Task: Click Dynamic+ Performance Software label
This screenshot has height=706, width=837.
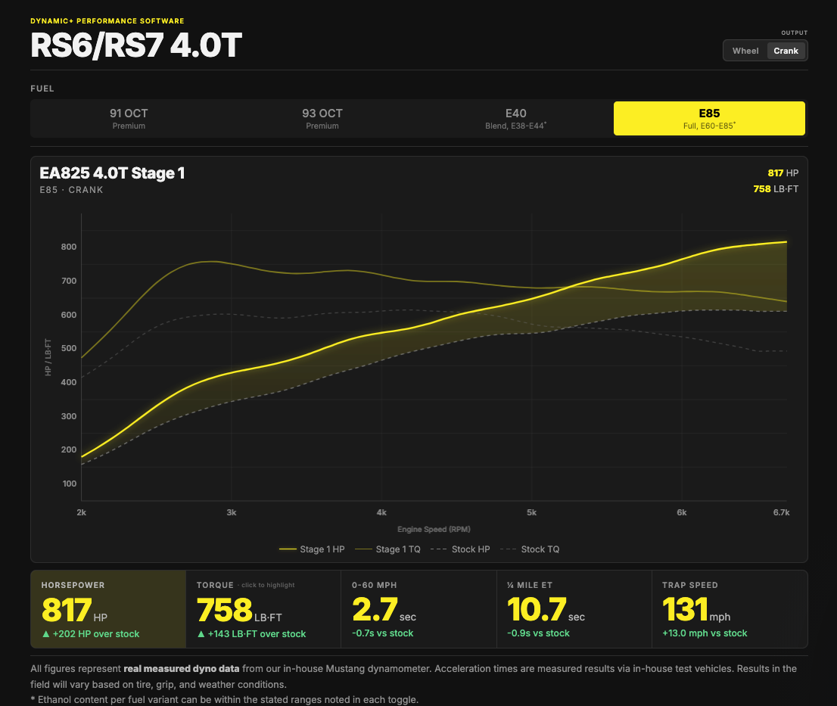Action: pos(107,21)
